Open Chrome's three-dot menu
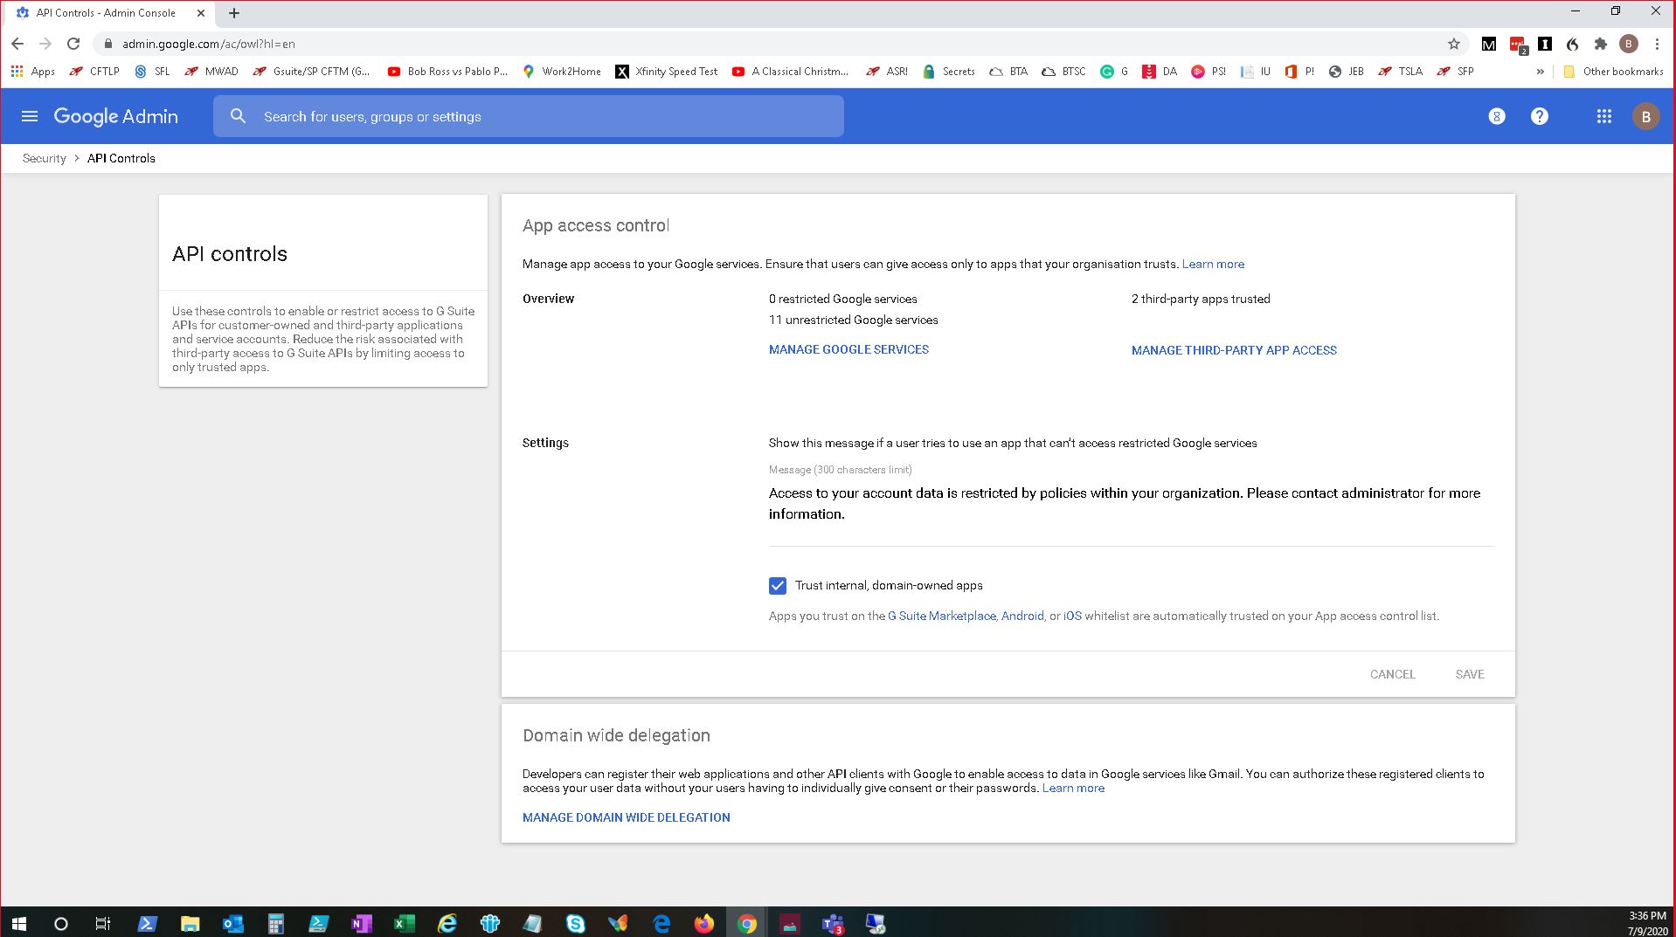The height and width of the screenshot is (937, 1676). point(1656,43)
